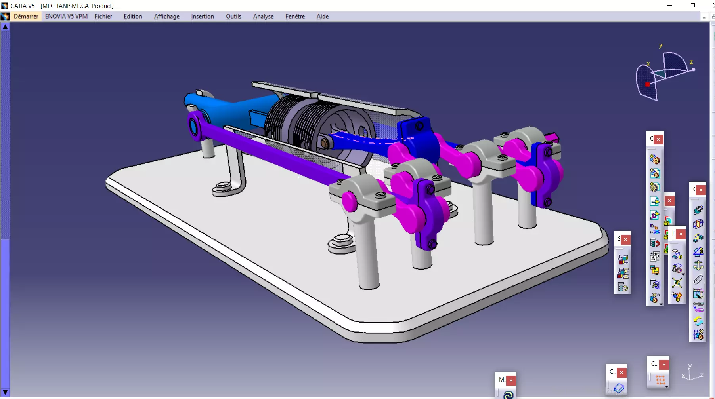This screenshot has width=715, height=399.
Task: Open the Edition menu
Action: 133,16
